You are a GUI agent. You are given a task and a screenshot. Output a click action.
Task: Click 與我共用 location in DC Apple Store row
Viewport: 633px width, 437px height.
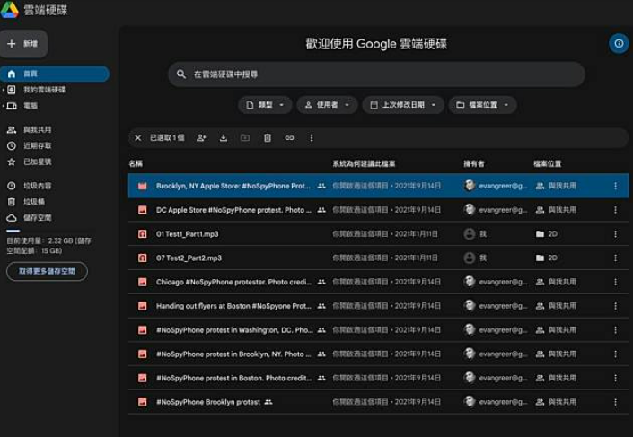tap(556, 210)
